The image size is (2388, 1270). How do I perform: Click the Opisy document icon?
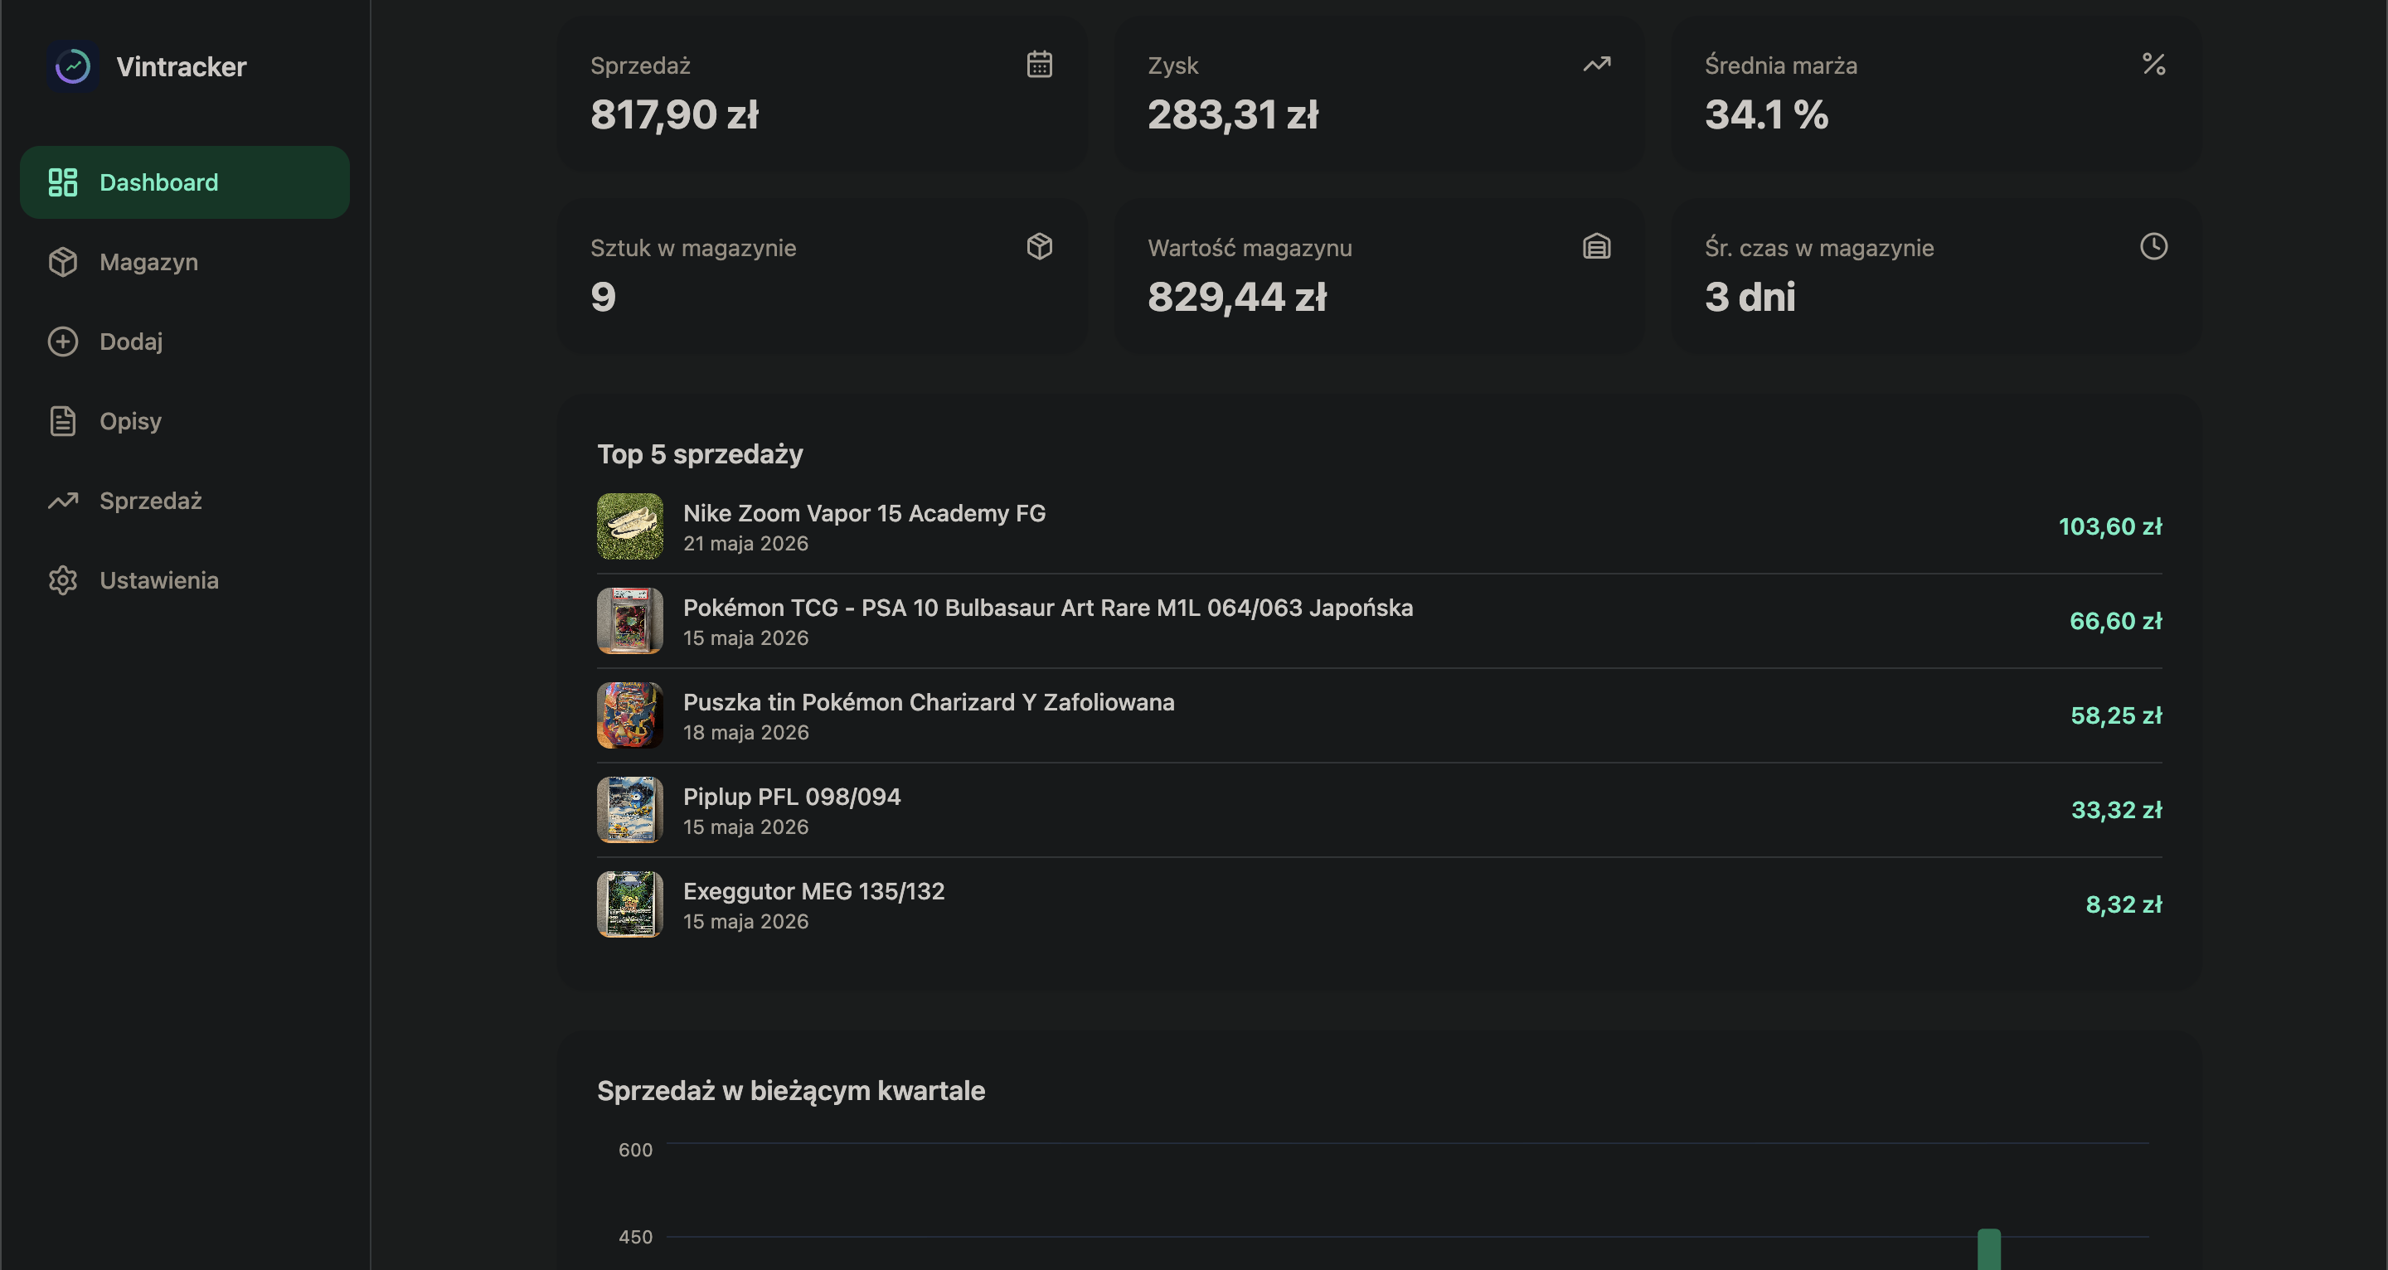63,421
